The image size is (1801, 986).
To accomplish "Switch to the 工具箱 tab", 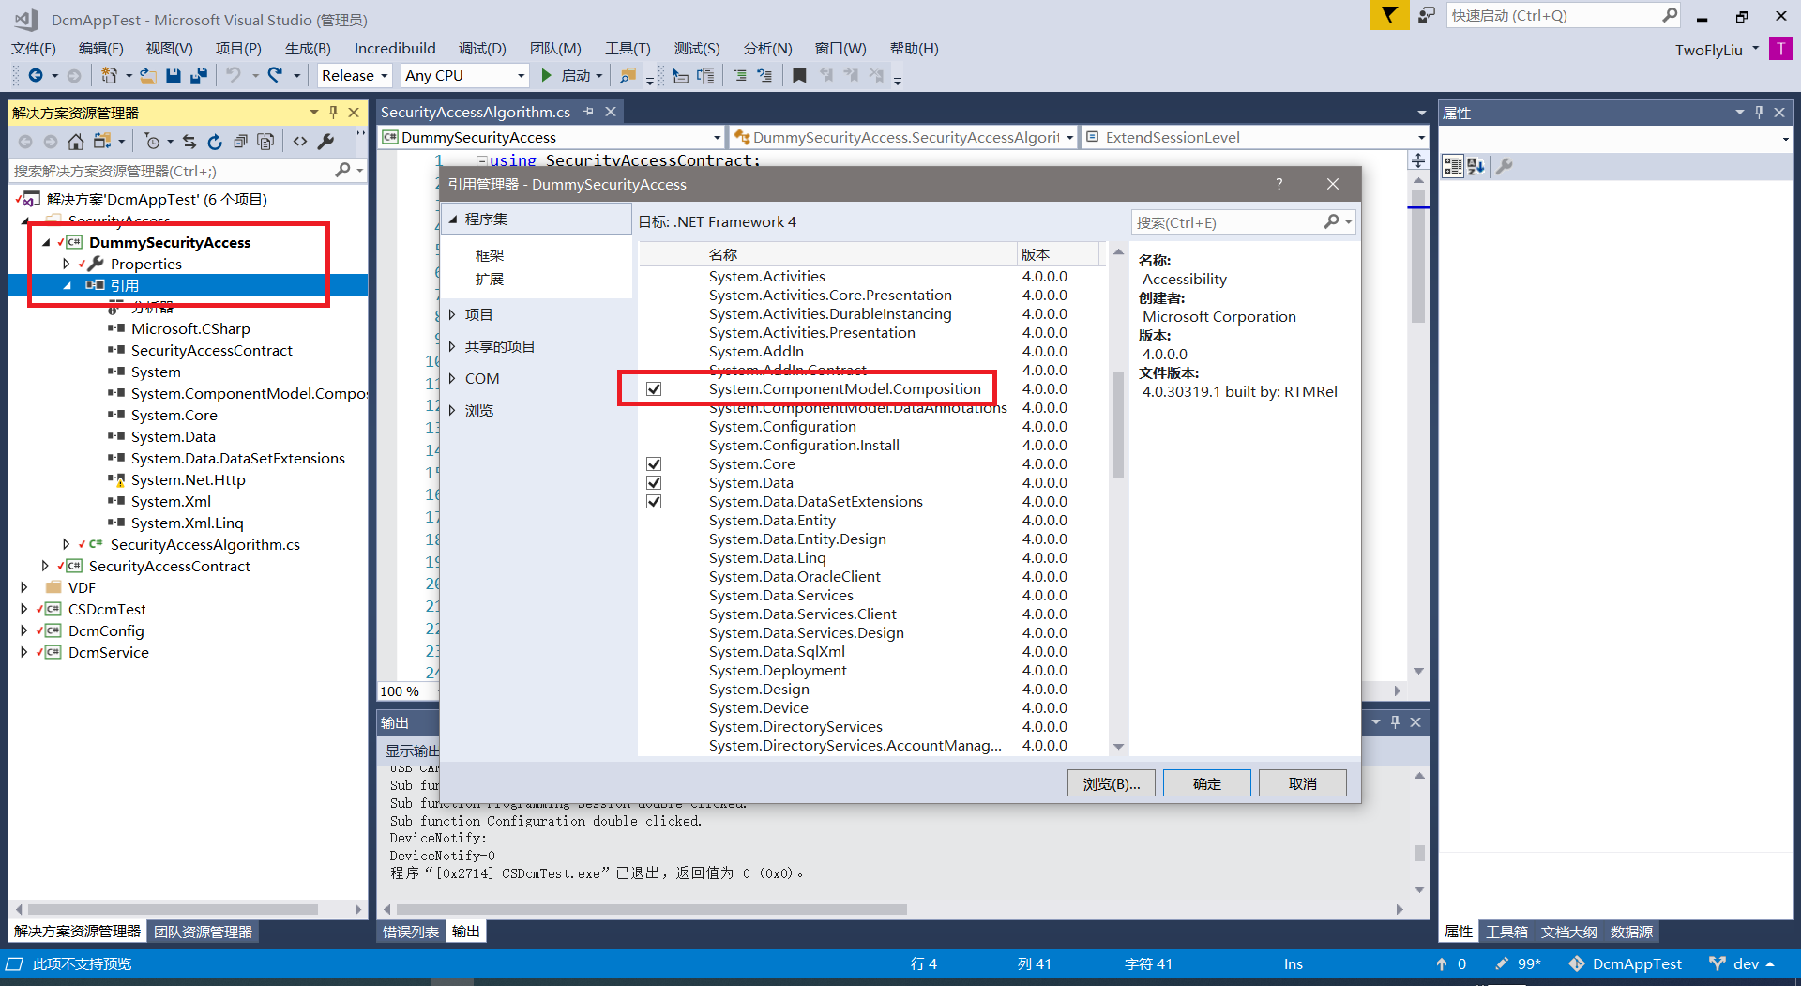I will (1507, 932).
